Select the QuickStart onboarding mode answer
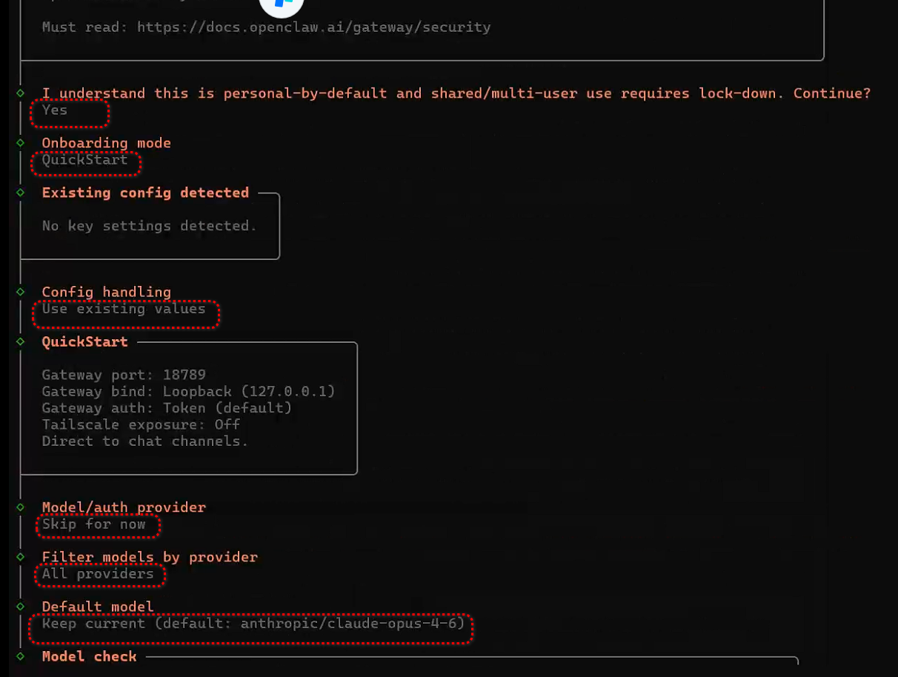Image resolution: width=898 pixels, height=677 pixels. (x=84, y=160)
